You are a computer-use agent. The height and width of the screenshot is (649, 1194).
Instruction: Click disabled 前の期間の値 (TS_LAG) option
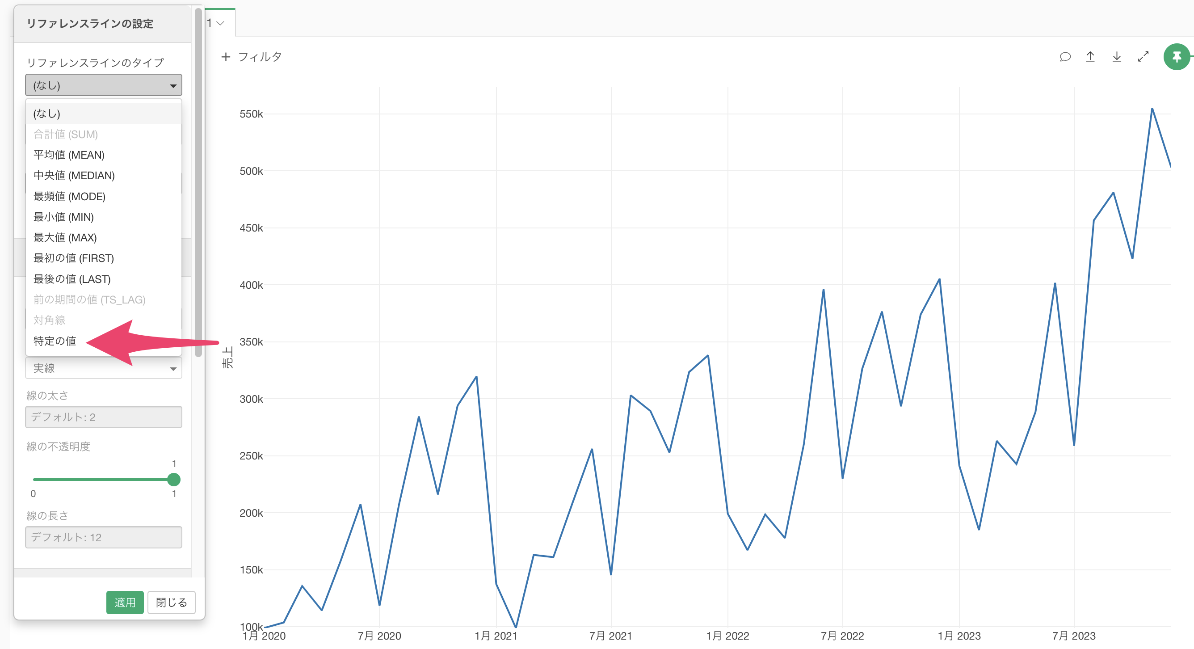[x=103, y=299]
